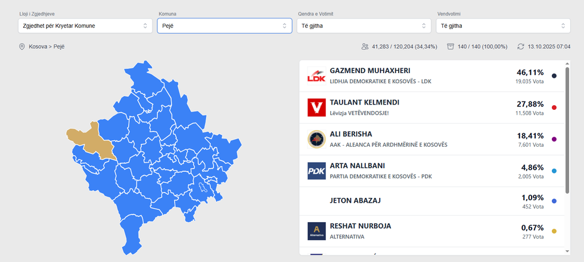Screen dimensions: 584x262
Task: Click the refresh timestamp icon
Action: pos(520,46)
